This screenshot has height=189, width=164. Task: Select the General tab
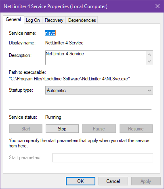click(x=13, y=19)
